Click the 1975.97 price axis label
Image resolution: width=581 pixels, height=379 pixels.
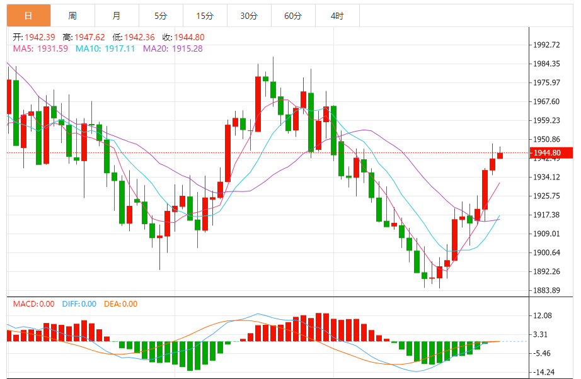point(546,82)
